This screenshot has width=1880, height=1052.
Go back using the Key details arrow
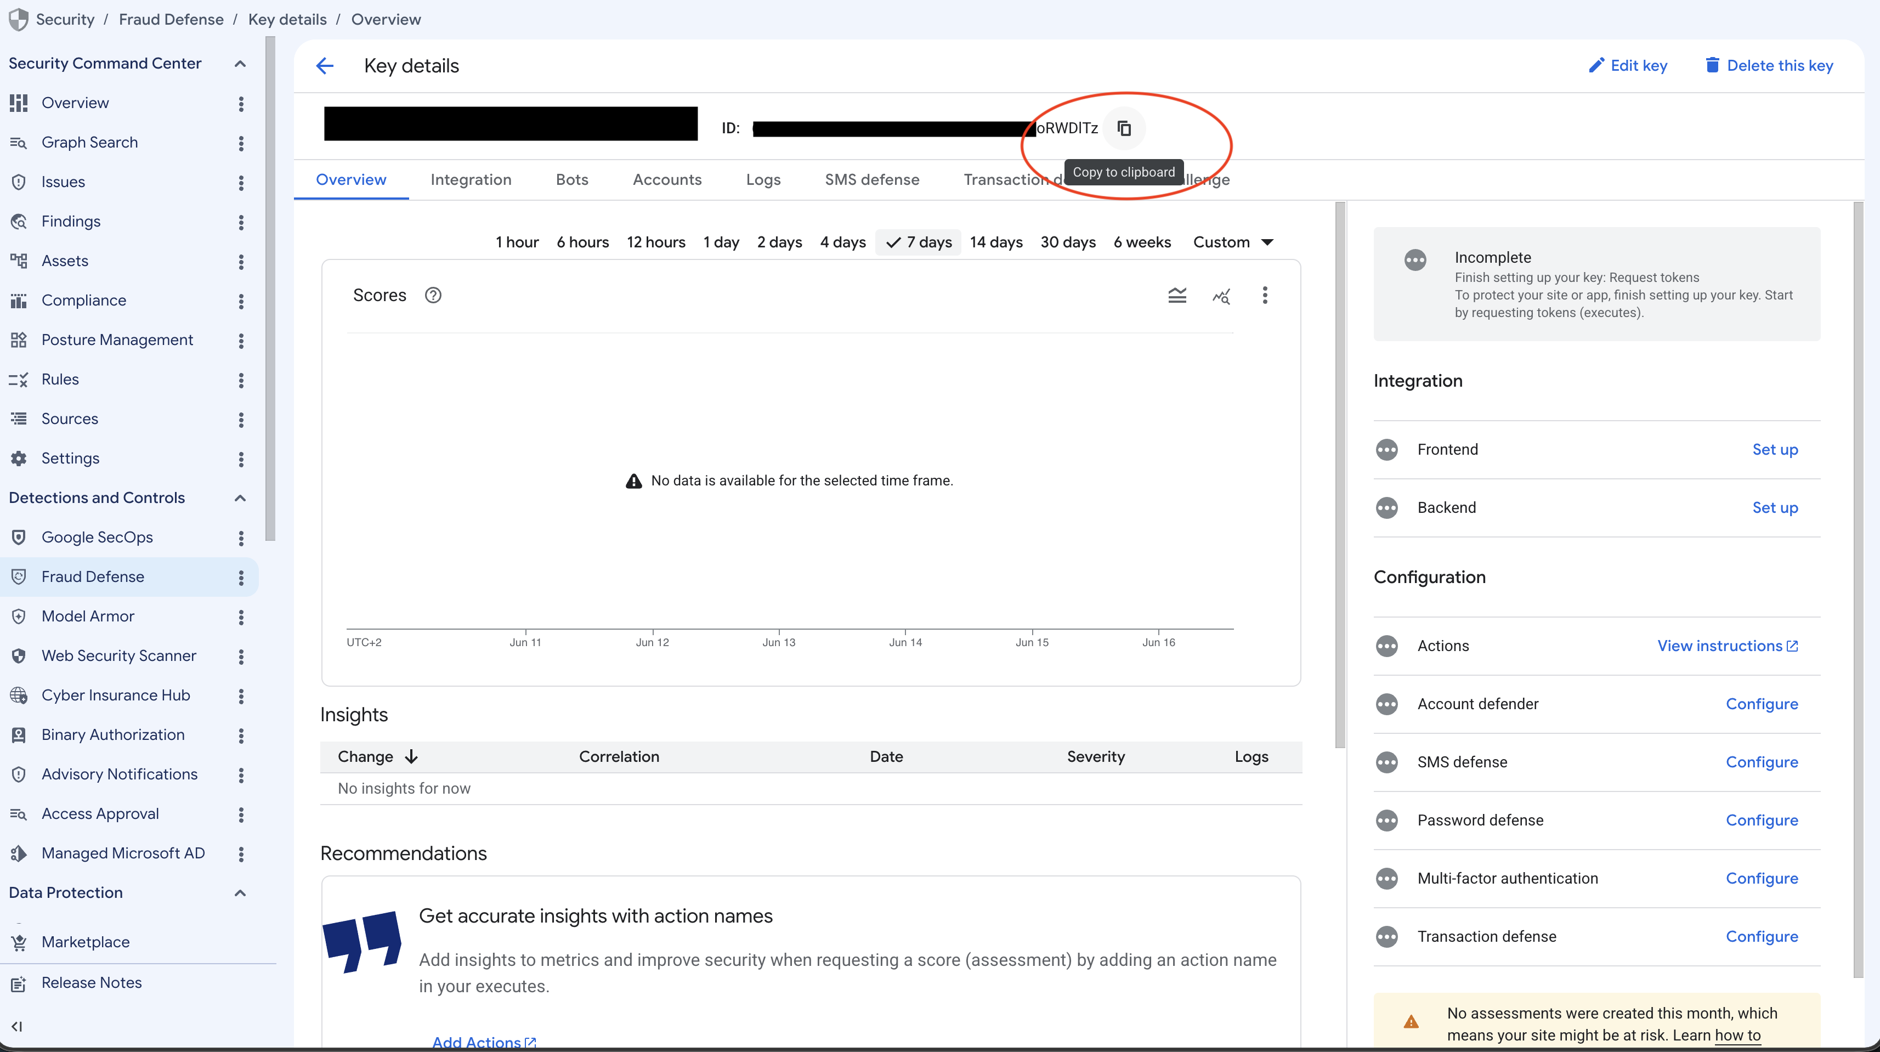pyautogui.click(x=325, y=66)
